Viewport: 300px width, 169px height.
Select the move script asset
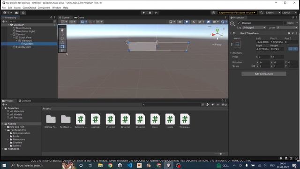155,121
